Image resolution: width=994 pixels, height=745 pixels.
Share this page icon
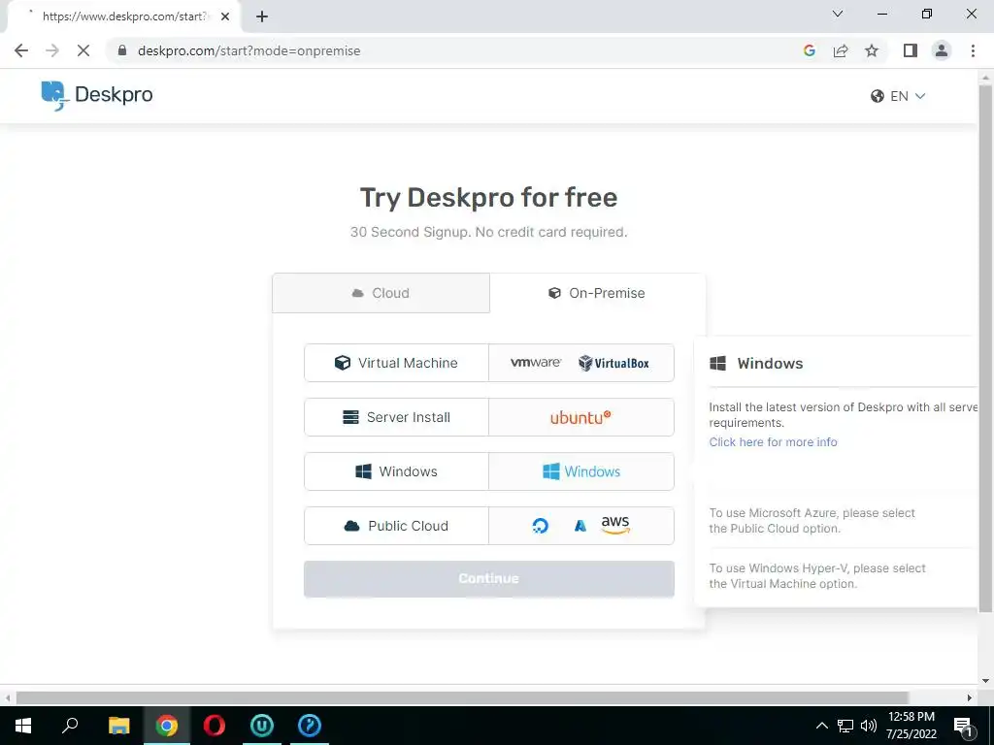coord(841,50)
